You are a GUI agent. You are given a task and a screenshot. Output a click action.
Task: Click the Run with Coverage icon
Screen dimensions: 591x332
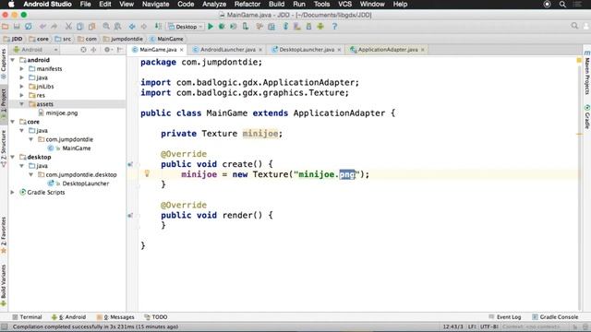click(234, 27)
